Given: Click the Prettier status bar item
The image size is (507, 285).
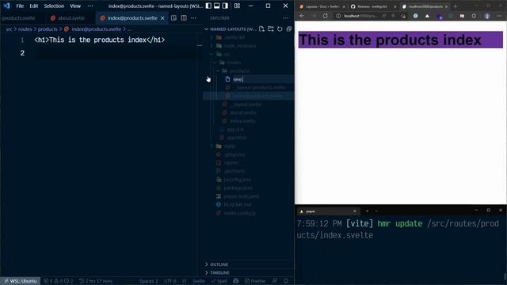Looking at the screenshot, I should click(x=255, y=281).
